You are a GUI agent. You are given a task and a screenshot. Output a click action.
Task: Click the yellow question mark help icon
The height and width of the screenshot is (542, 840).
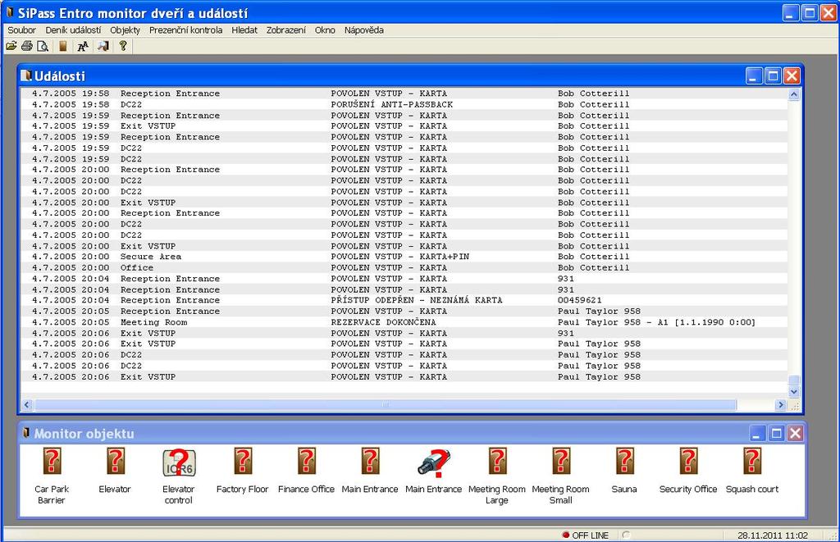tap(123, 46)
